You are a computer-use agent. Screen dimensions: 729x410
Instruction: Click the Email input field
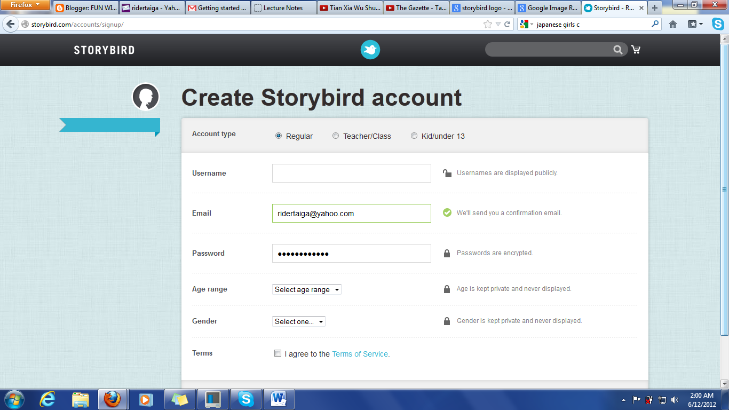pos(352,213)
